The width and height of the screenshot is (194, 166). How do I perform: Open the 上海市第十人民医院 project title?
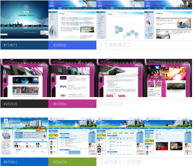tap(120, 162)
